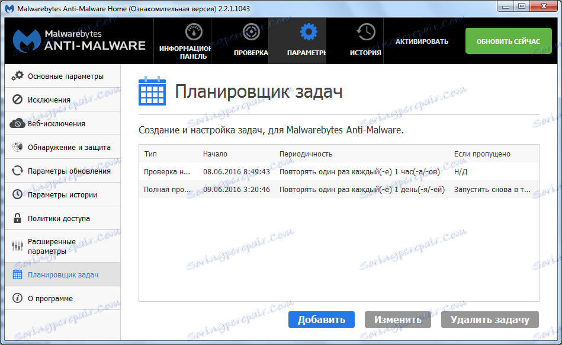Click the start time 09.06.2016 3:20:46
This screenshot has height=345, width=562.
(236, 189)
